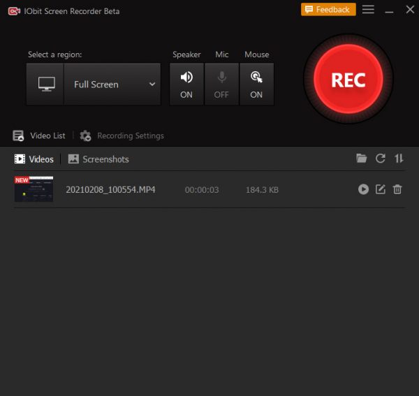419x396 pixels.
Task: Toggle the Mouse cursor capture button
Action: point(256,84)
